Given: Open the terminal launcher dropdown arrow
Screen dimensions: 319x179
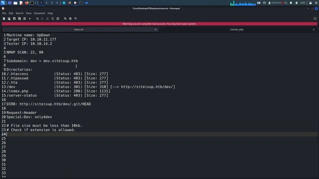Looking at the screenshot, I should (35, 3).
